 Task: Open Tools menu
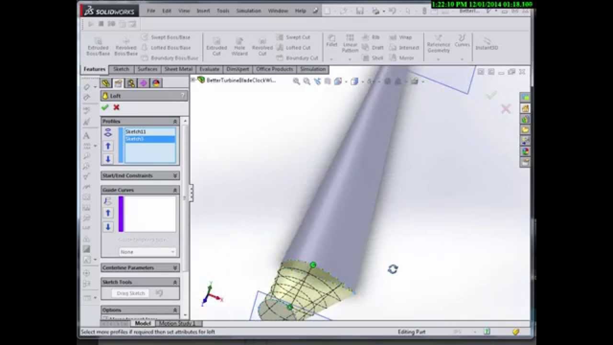click(x=223, y=11)
